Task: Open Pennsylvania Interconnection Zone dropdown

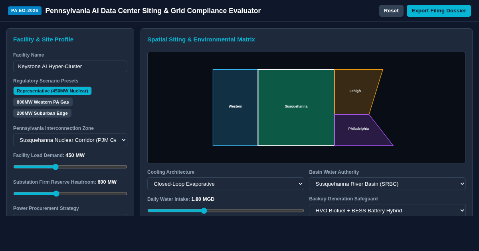Action: tap(70, 140)
